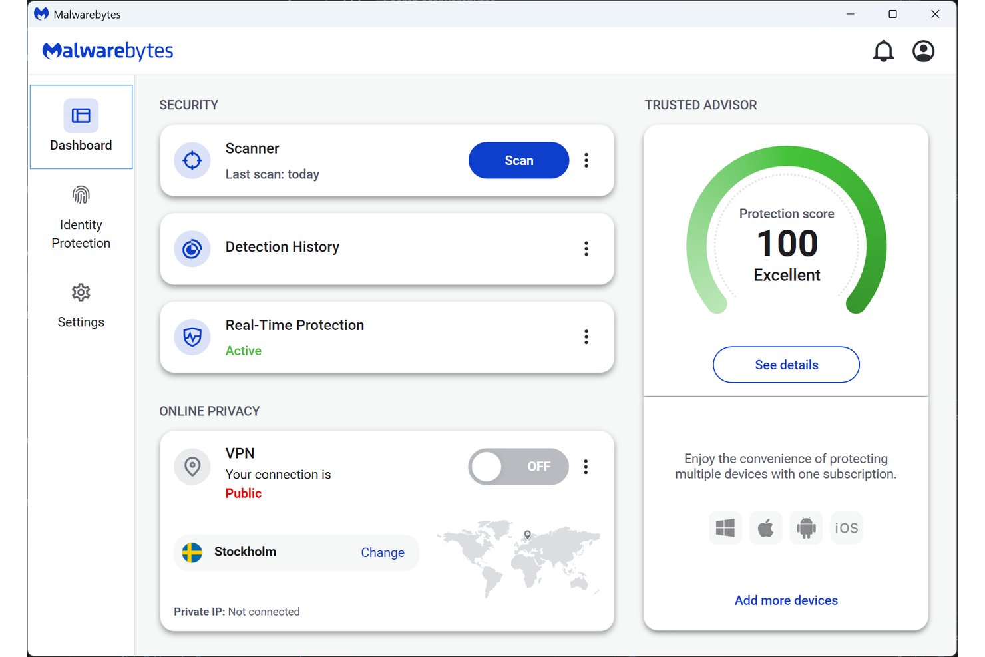
Task: Click the Public connection status text
Action: point(244,493)
